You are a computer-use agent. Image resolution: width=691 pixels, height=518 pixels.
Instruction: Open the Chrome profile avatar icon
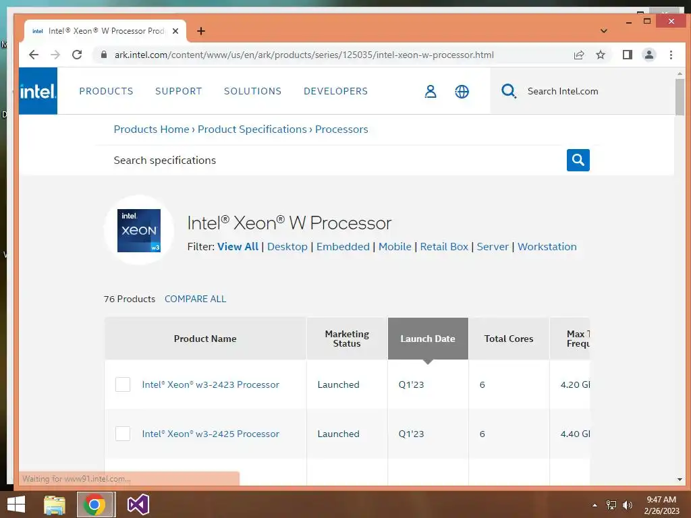pos(649,55)
